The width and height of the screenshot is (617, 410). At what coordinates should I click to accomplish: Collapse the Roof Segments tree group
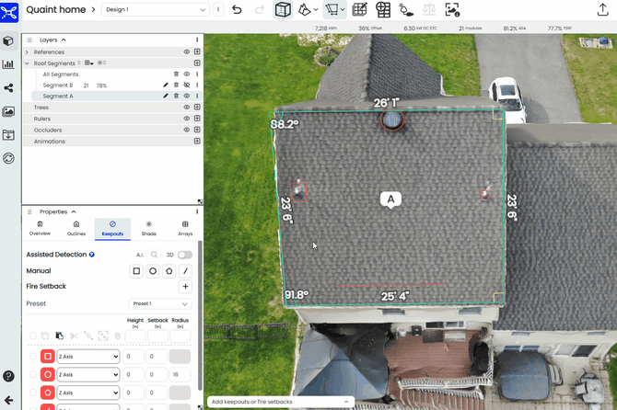coord(27,63)
